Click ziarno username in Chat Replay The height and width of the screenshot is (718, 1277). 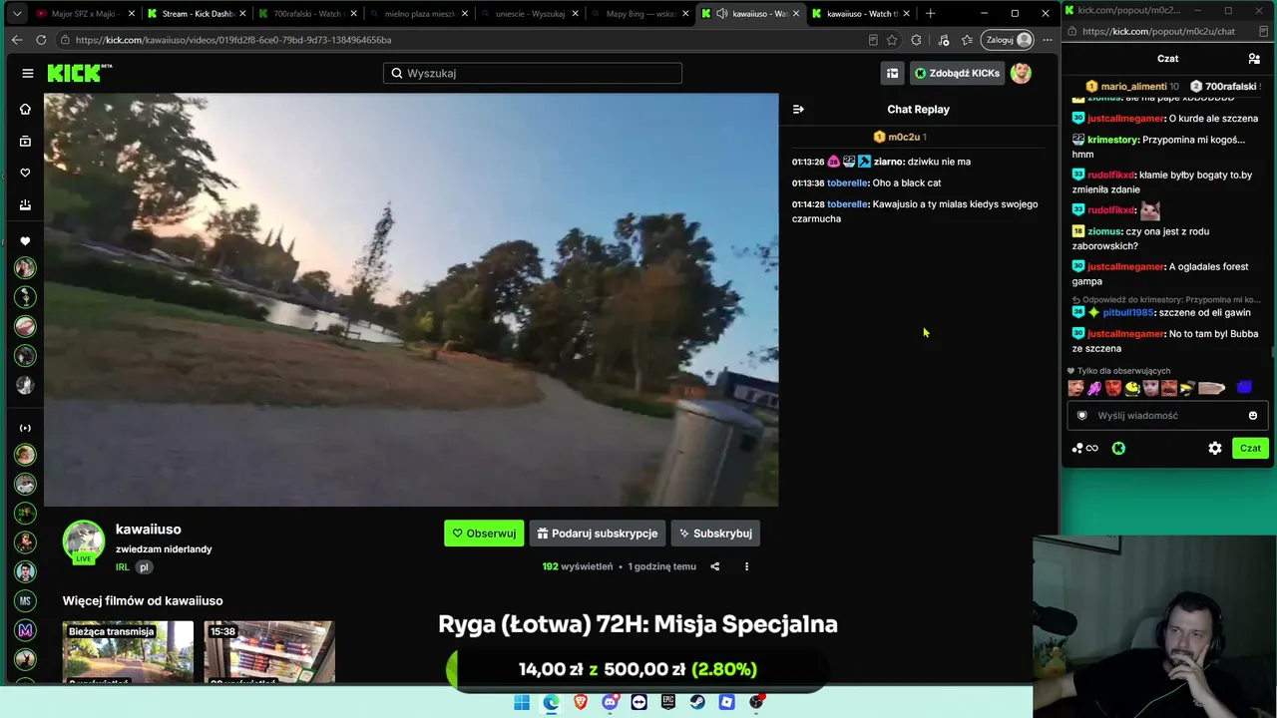tap(888, 162)
